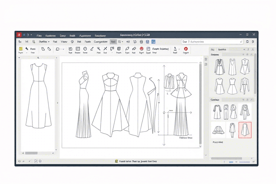The image size is (276, 184).
Task: Open the second menu item in title bar
Action: [x=50, y=36]
